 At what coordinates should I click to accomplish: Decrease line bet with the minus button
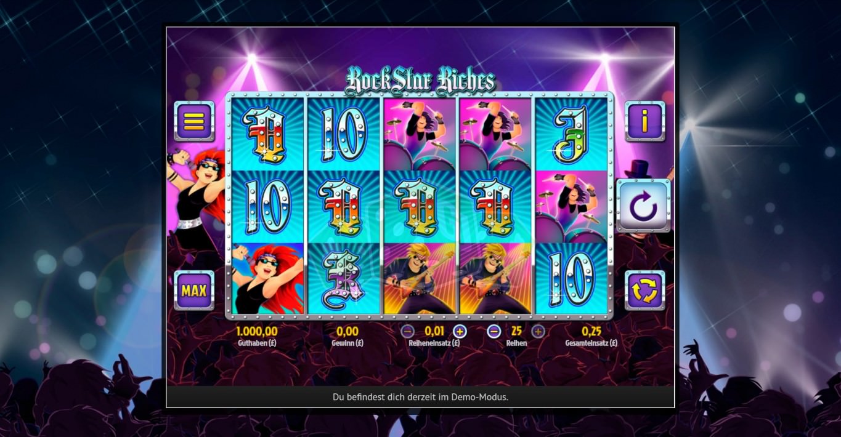pos(407,332)
